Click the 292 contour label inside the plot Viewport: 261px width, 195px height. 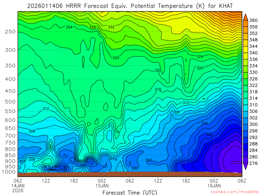[209, 134]
